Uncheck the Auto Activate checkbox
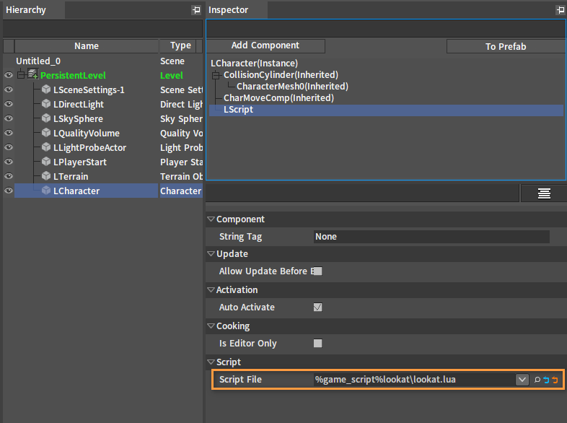Image resolution: width=567 pixels, height=423 pixels. point(318,308)
